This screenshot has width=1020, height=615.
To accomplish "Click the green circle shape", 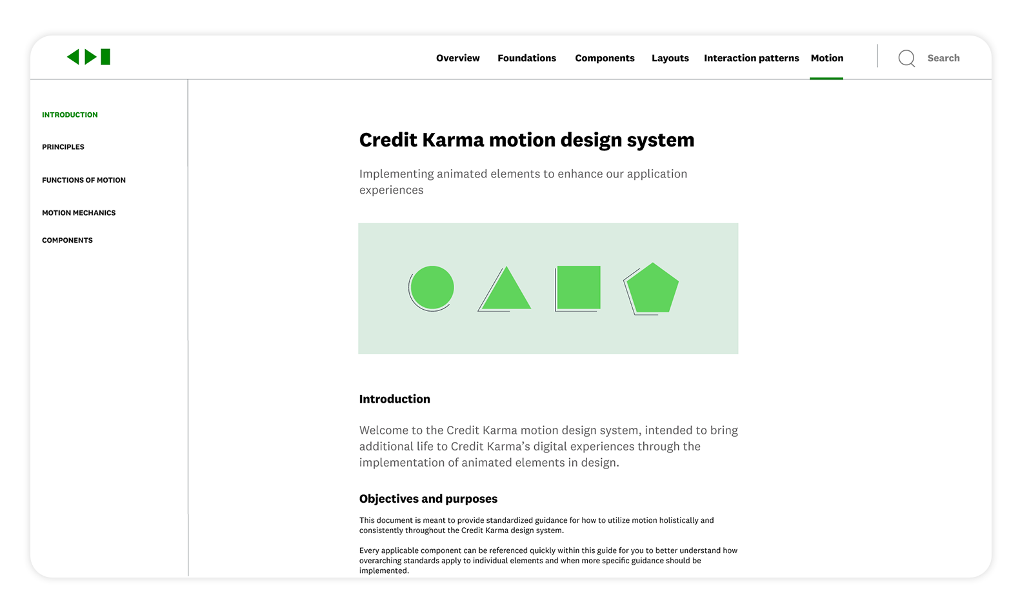I will pos(432,288).
